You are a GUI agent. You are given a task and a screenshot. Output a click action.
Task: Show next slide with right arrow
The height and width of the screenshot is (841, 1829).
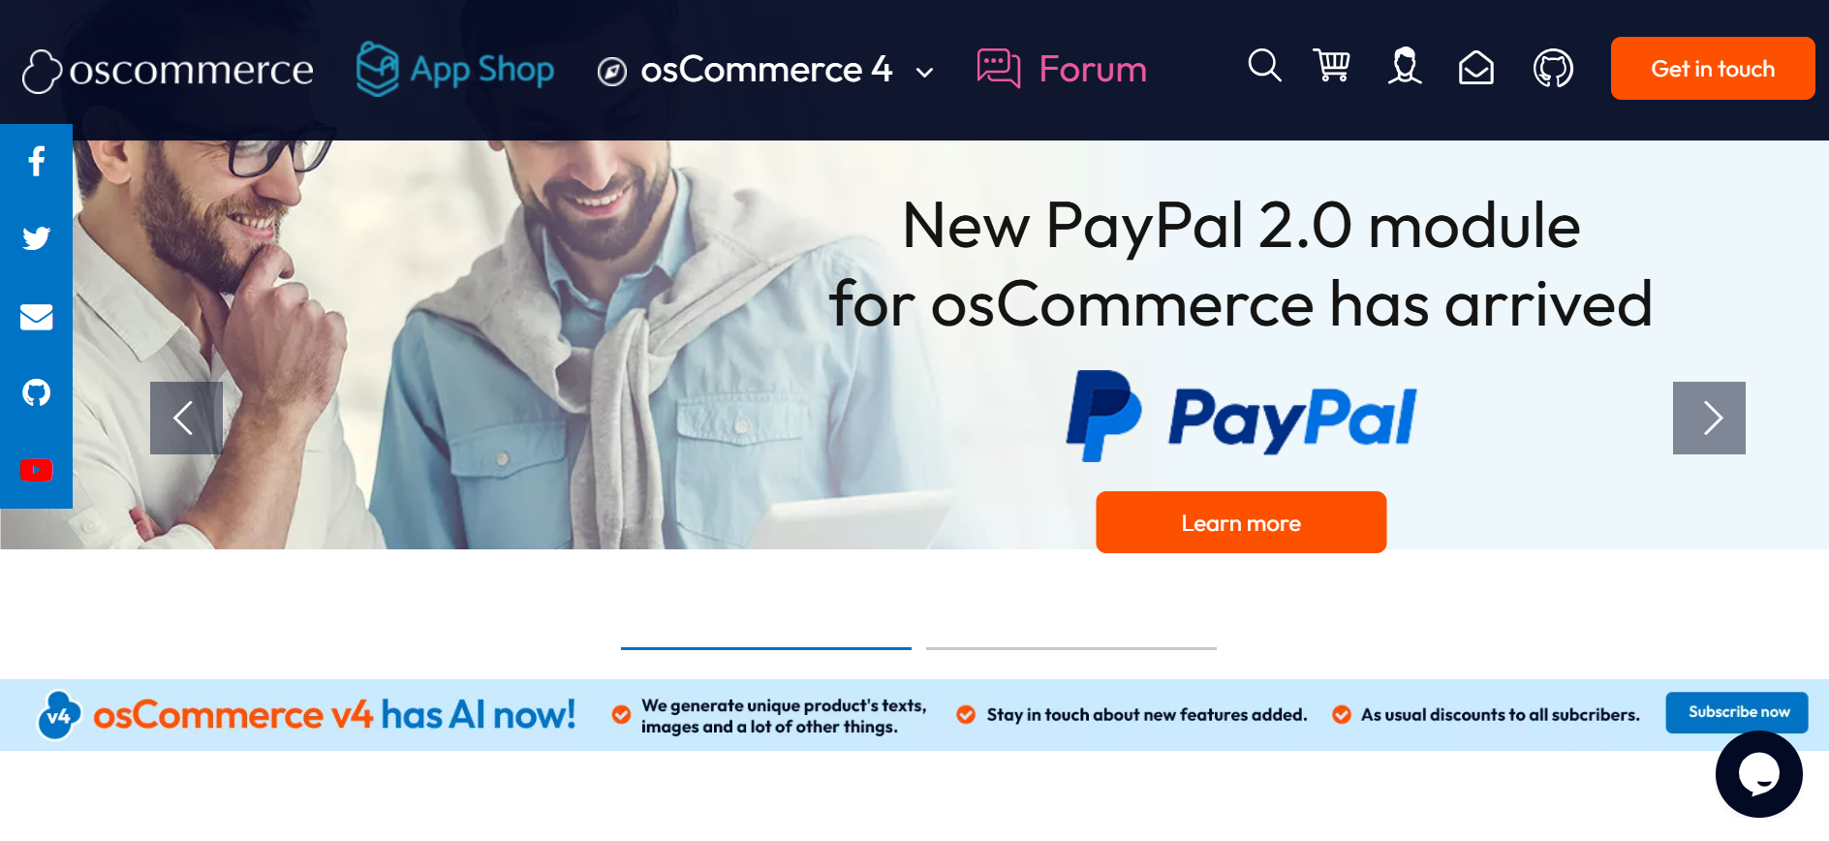click(x=1709, y=418)
